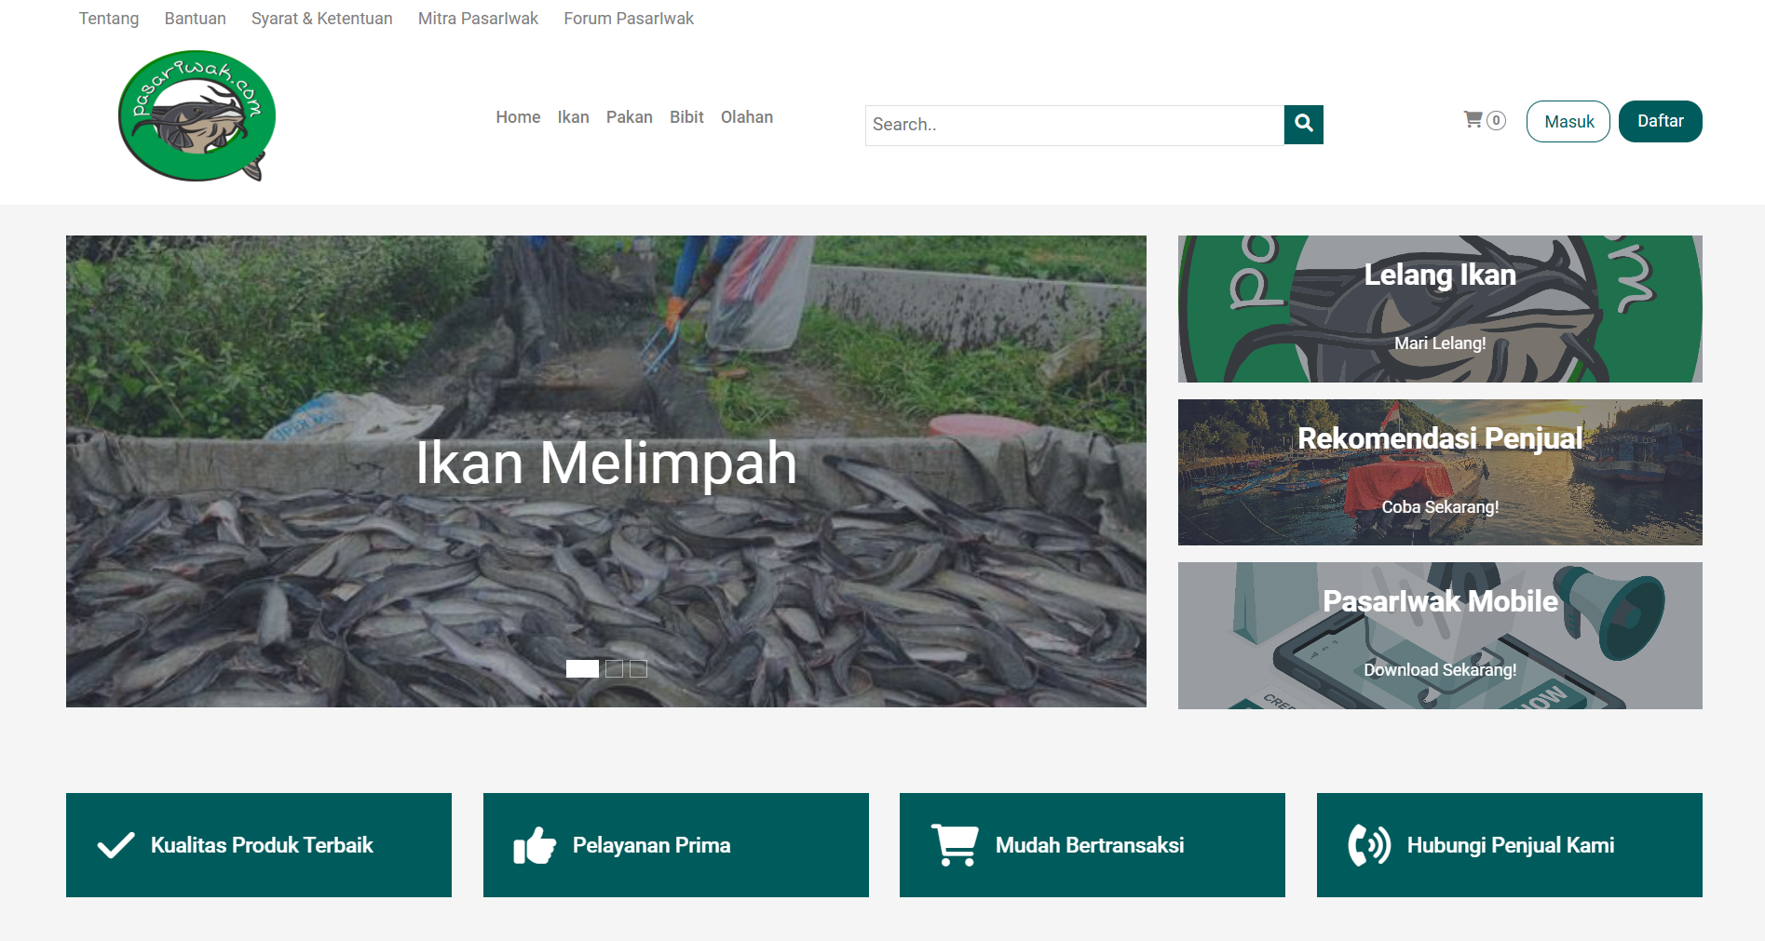1765x941 pixels.
Task: Click the checkmark icon for Kualitas Produk Terbaik
Action: 116,845
